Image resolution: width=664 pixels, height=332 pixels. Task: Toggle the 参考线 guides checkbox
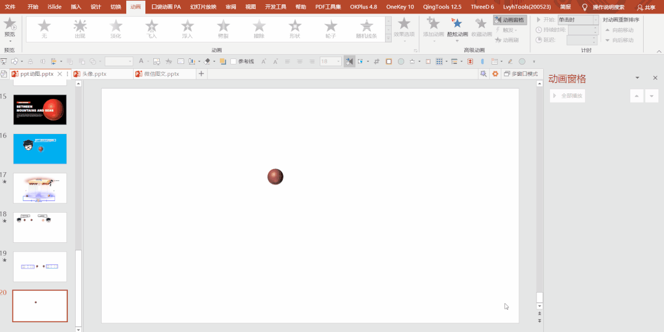click(233, 61)
